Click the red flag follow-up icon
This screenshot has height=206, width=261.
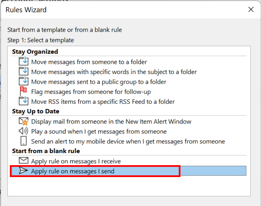[24, 91]
